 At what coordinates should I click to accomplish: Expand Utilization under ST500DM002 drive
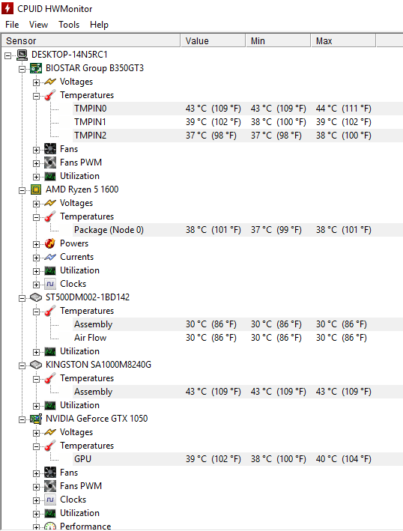(36, 352)
